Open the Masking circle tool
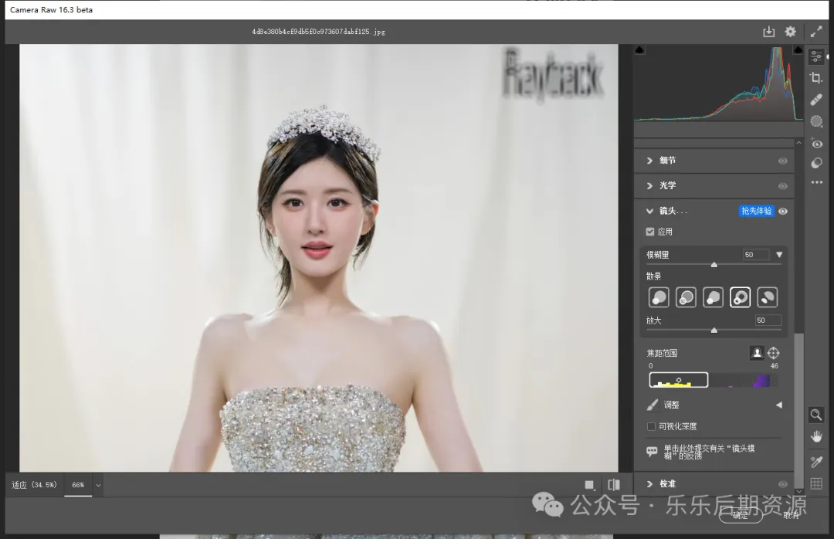 pyautogui.click(x=816, y=121)
